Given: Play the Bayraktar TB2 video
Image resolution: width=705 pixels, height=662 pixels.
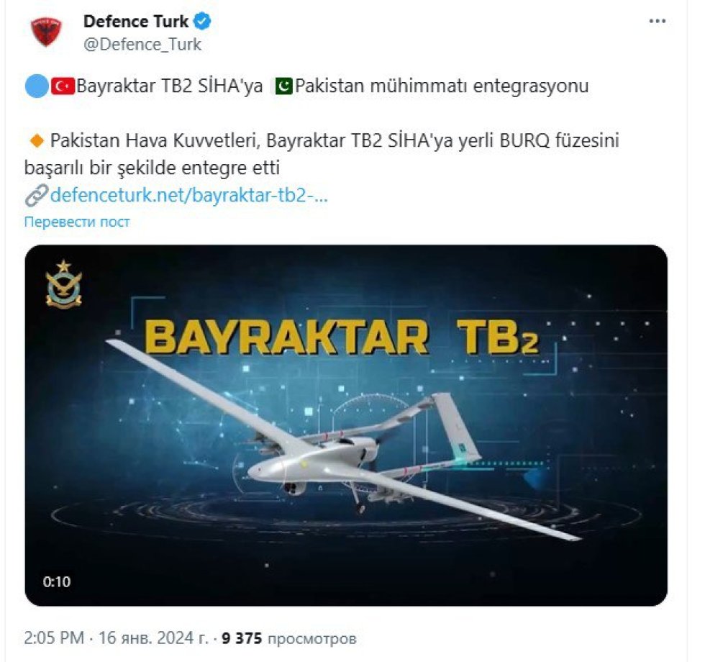Looking at the screenshot, I should coord(346,425).
